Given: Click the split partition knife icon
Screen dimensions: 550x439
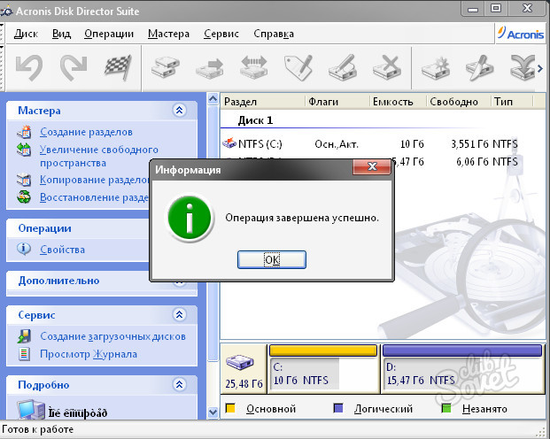Looking at the screenshot, I should click(x=479, y=68).
